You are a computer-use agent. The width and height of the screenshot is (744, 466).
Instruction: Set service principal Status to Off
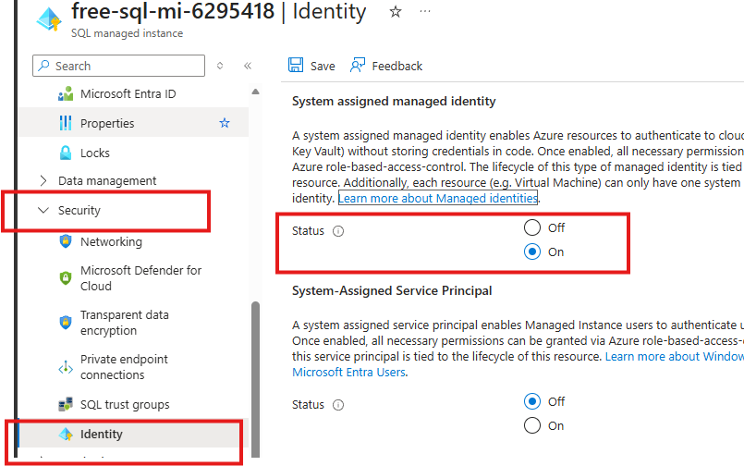[x=532, y=401]
